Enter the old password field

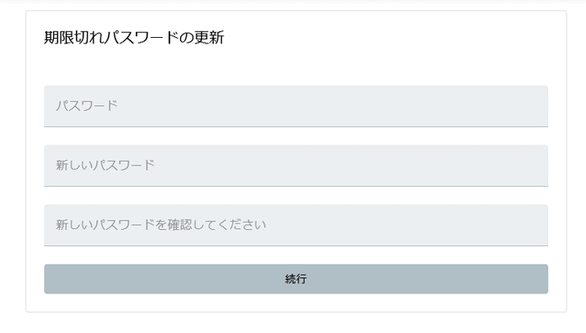coord(296,105)
